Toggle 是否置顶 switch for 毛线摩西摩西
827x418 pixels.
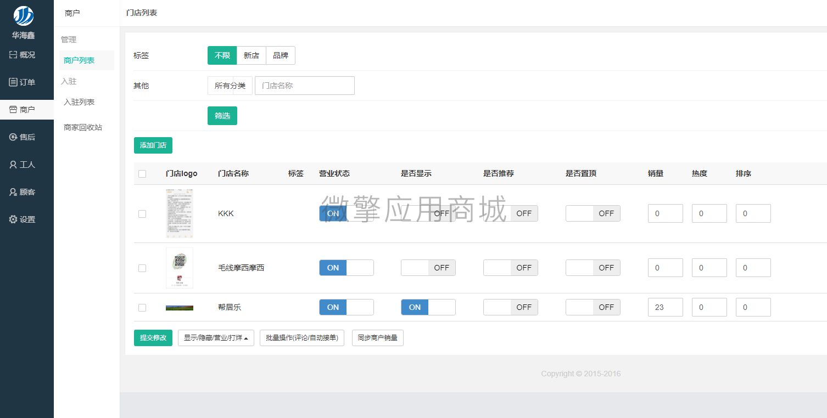[x=593, y=268]
